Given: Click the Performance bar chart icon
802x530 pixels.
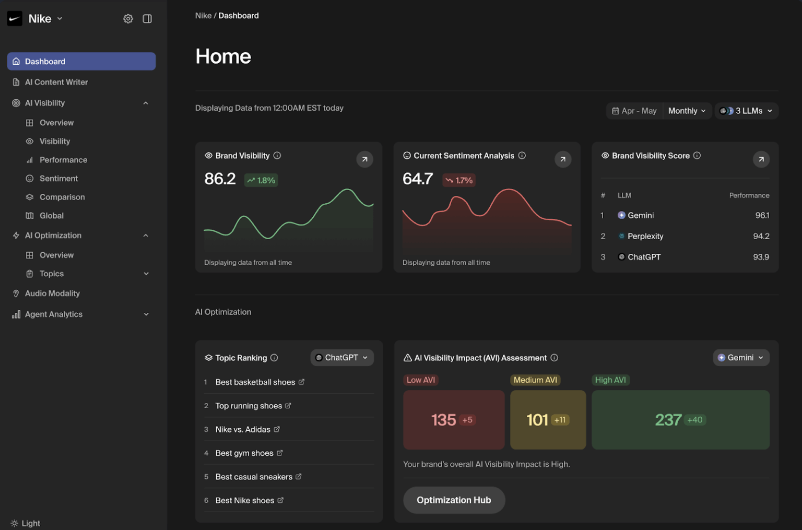Looking at the screenshot, I should tap(30, 160).
